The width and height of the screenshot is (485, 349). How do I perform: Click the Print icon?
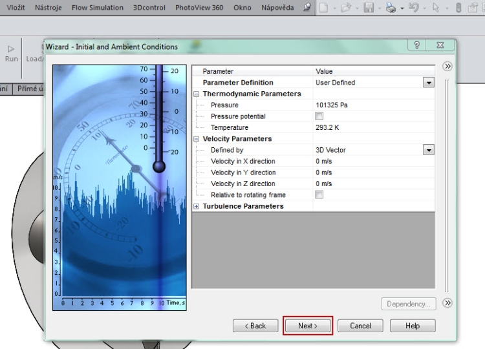(391, 7)
